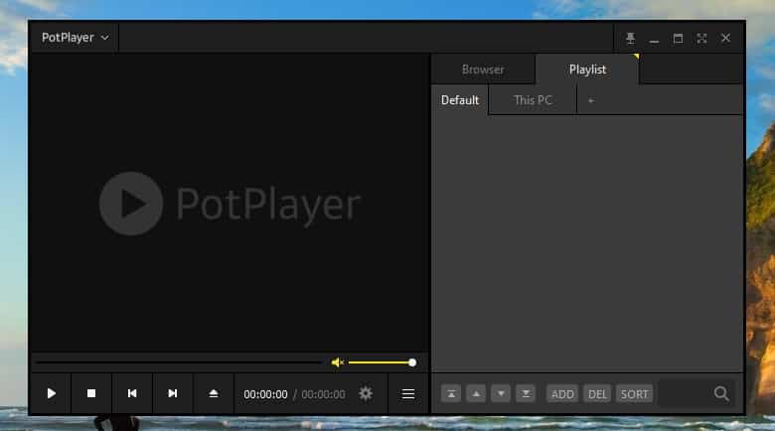Toggle the pin always-on-top icon

tap(630, 38)
